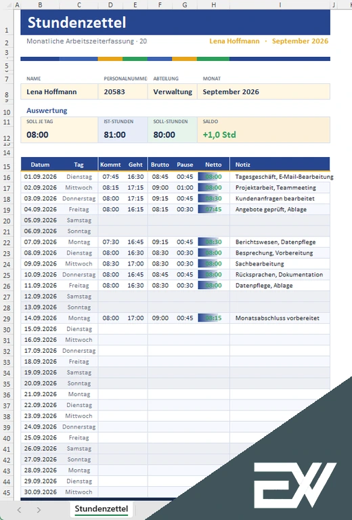Go to next sheet arrow
The image size is (352, 520).
tap(39, 510)
